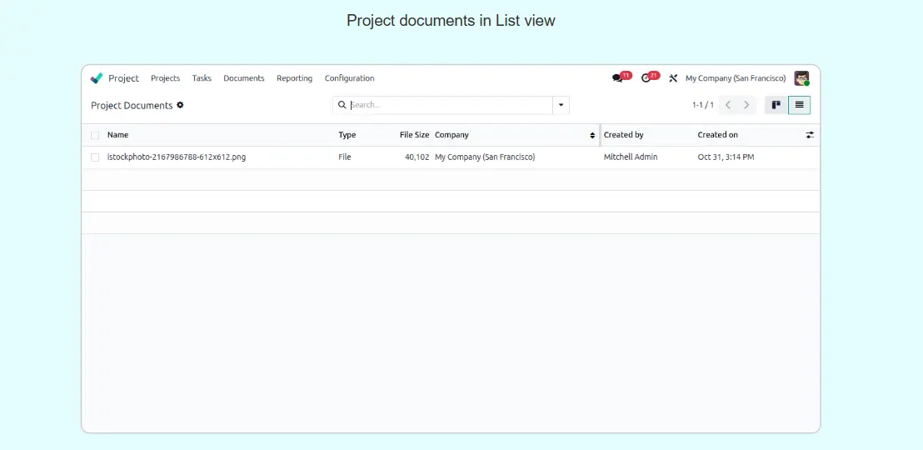The width and height of the screenshot is (923, 450).
Task: Click the debug tools wrench icon
Action: point(673,78)
